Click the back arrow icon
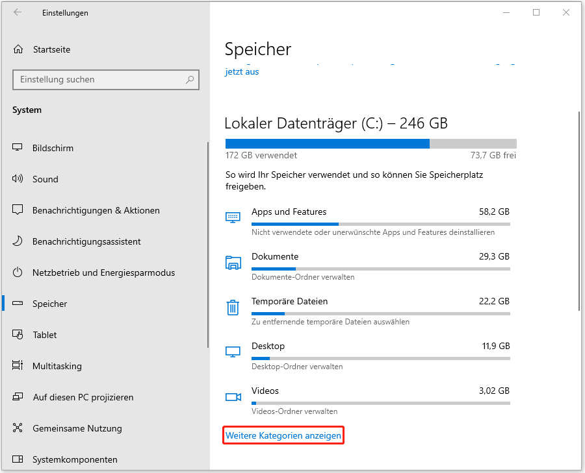This screenshot has width=585, height=473. [x=18, y=12]
